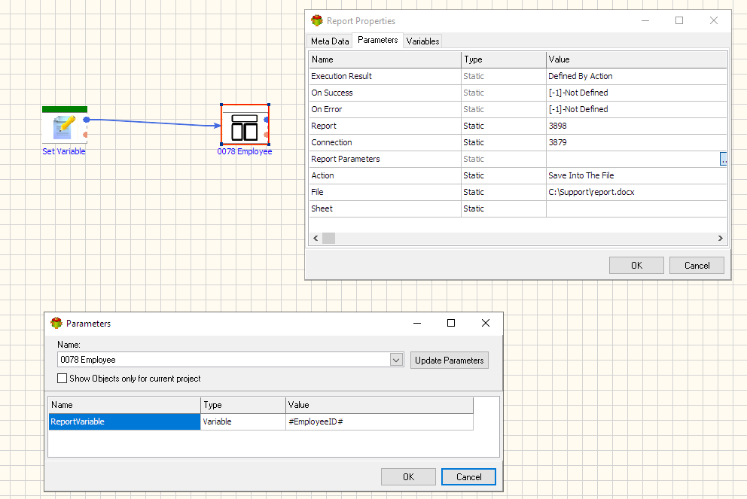Click Save Into The File action value
Viewport: 747px width, 499px height.
pos(581,175)
